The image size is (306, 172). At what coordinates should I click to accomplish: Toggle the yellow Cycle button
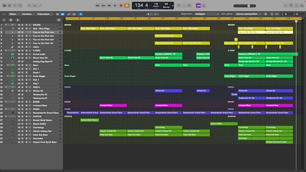point(127,6)
